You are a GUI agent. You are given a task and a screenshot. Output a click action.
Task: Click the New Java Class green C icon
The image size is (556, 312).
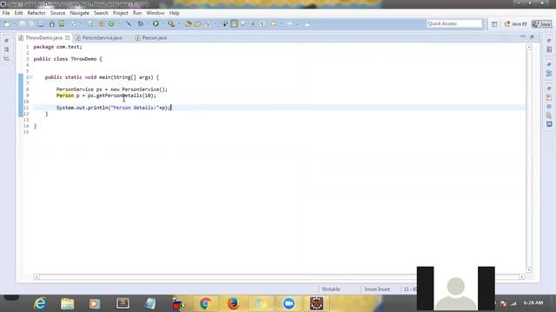(x=111, y=24)
